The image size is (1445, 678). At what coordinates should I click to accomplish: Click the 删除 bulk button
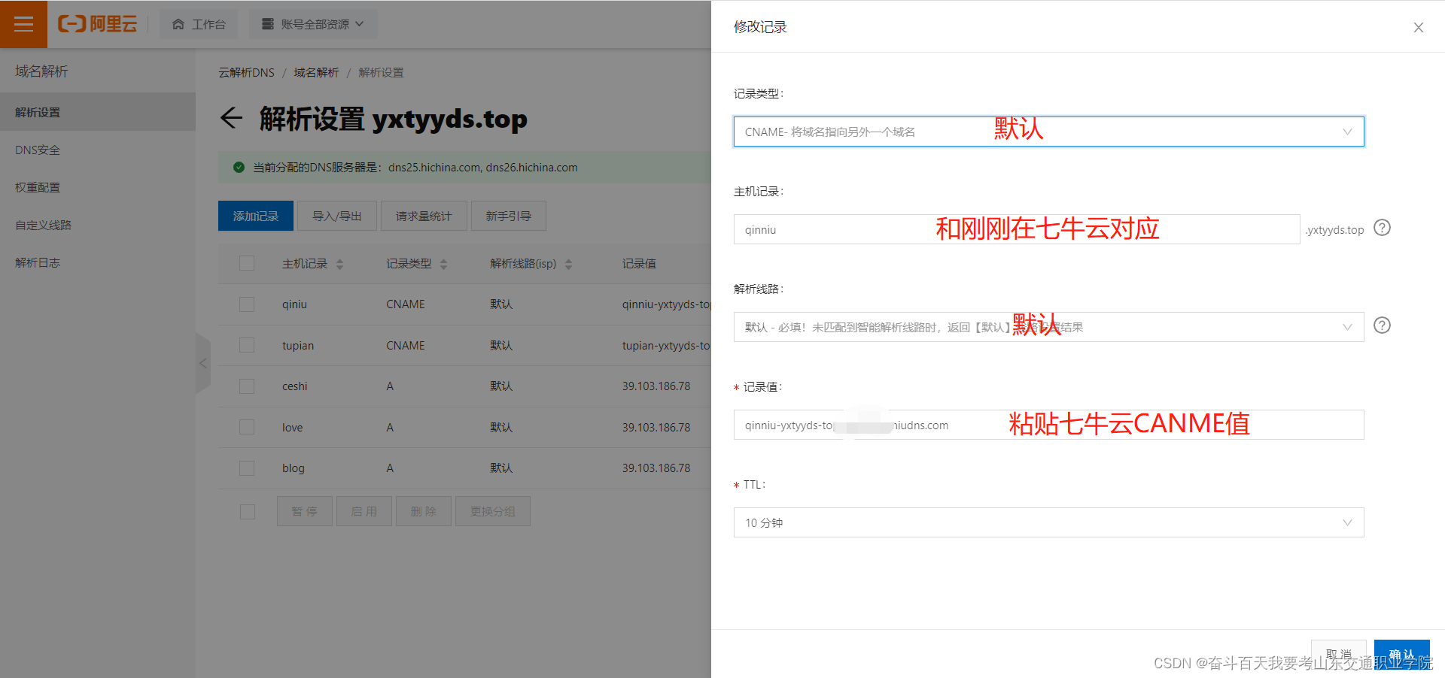[x=424, y=511]
